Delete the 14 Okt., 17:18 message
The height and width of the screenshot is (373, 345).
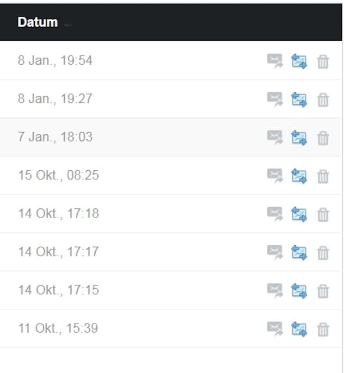point(323,215)
